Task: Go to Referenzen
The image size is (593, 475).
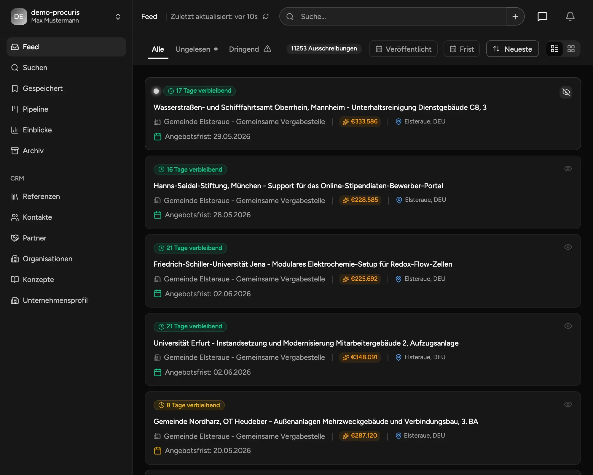Action: [x=66, y=197]
